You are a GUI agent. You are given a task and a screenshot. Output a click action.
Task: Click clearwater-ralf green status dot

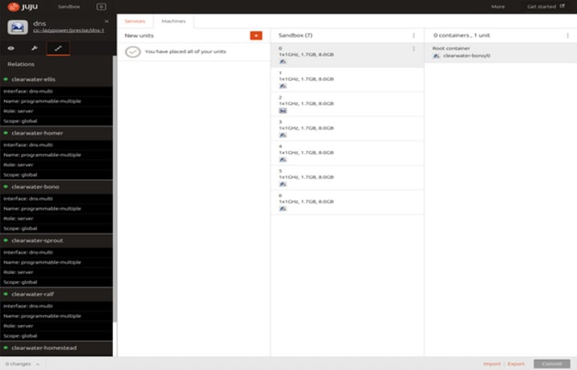(6, 294)
